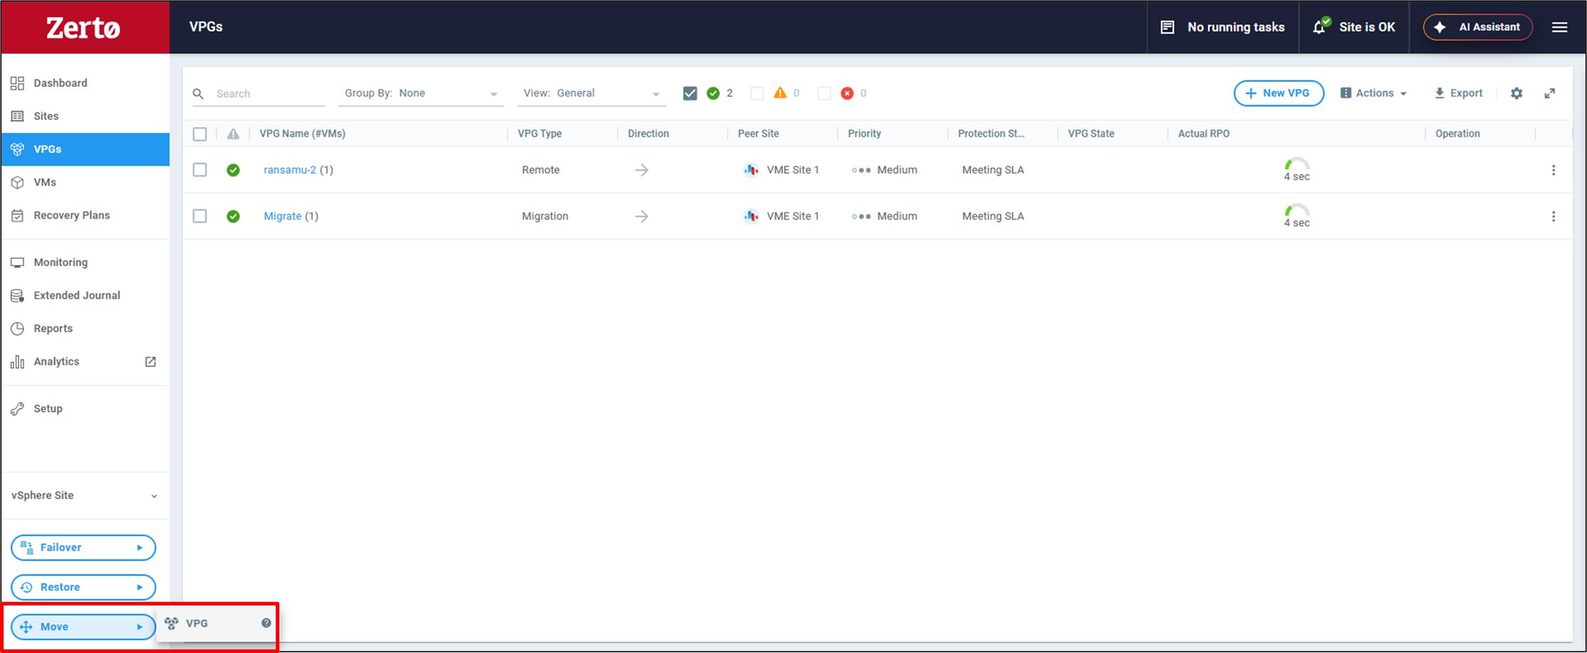Open table settings gear icon
The image size is (1587, 653).
click(1517, 93)
